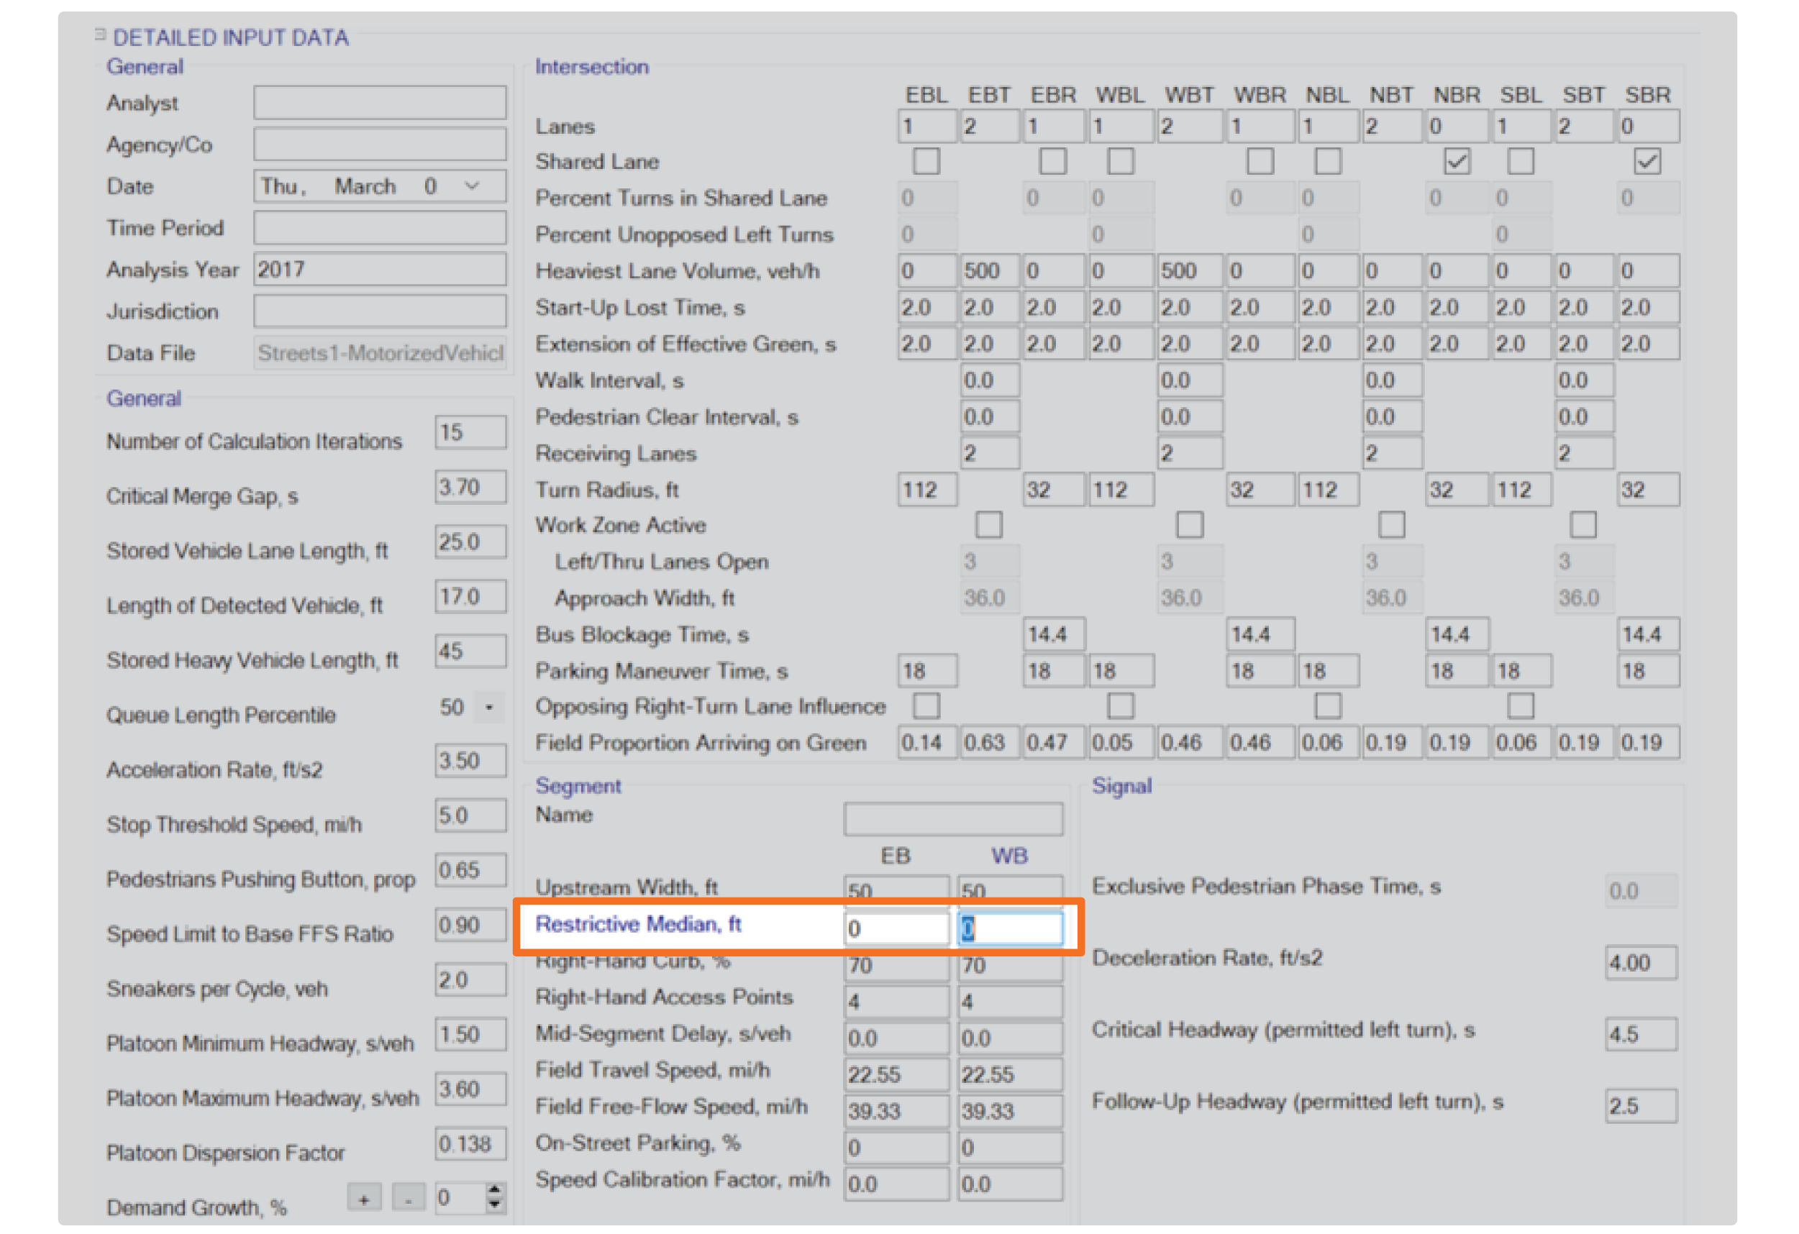Viewport: 1799px width, 1234px height.
Task: Edit WBT Heaviest Lane Volume field
Action: (1190, 271)
